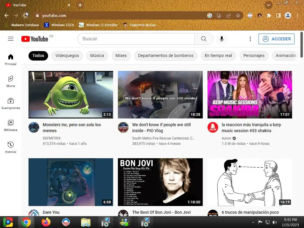
Task: Open the PIO Vlog video title
Action: (161, 128)
